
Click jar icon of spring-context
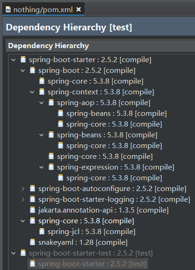click(42, 92)
